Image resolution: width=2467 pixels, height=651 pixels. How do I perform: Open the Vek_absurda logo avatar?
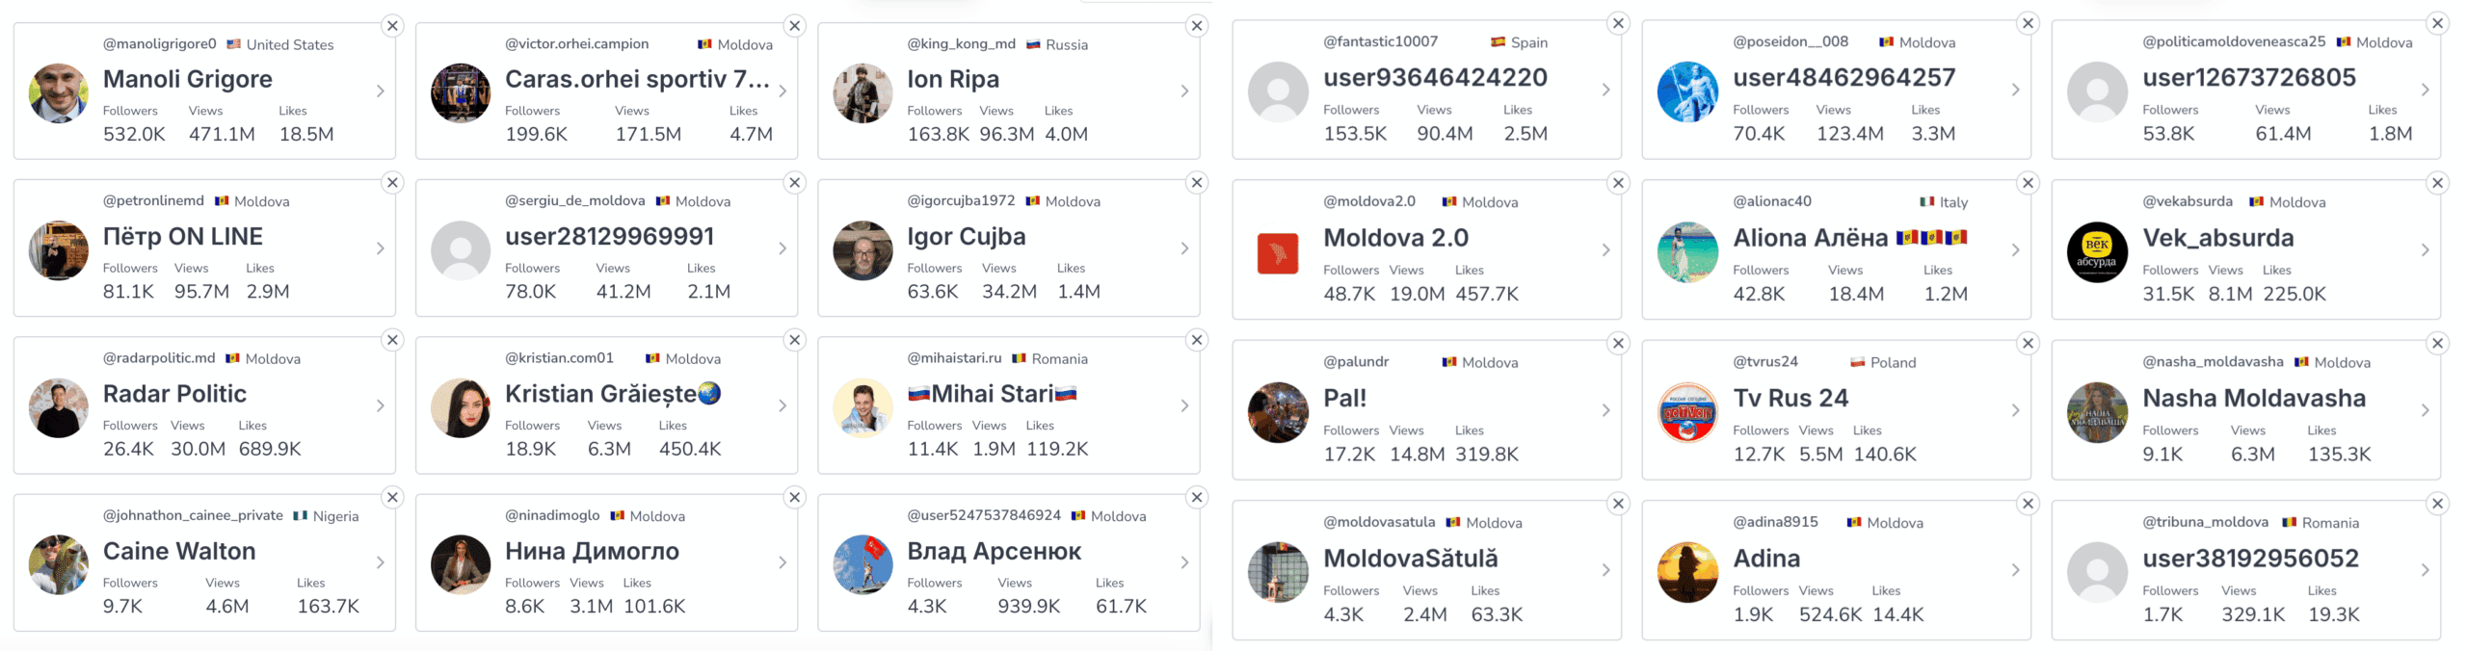[x=2097, y=252]
